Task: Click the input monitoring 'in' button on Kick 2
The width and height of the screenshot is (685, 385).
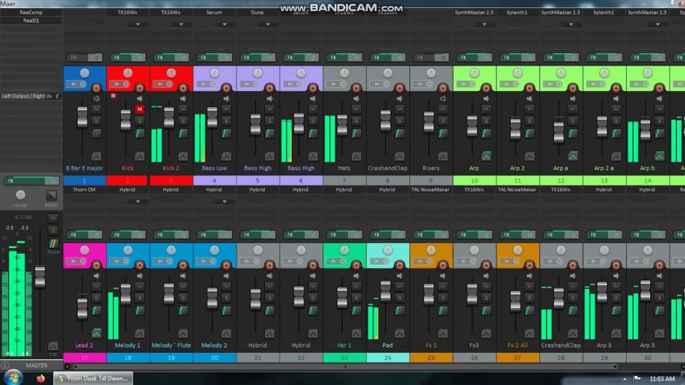Action: coord(159,84)
